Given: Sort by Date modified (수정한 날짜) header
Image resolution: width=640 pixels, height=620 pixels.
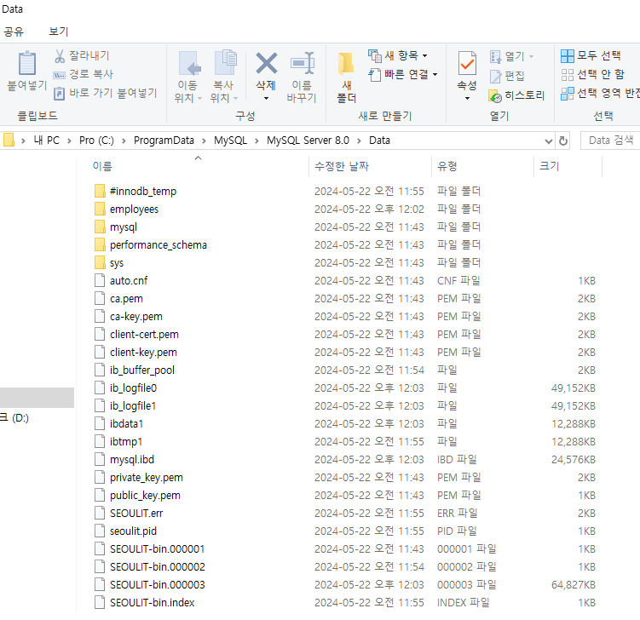Looking at the screenshot, I should tap(342, 166).
